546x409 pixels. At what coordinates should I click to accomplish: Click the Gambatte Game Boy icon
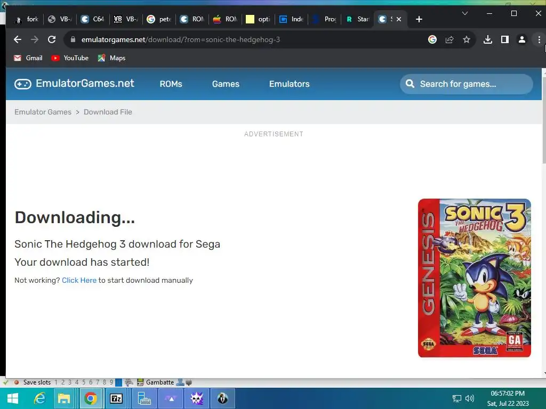[x=140, y=382]
